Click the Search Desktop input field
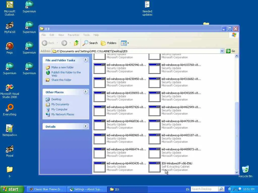This screenshot has height=193, width=258. [205, 189]
